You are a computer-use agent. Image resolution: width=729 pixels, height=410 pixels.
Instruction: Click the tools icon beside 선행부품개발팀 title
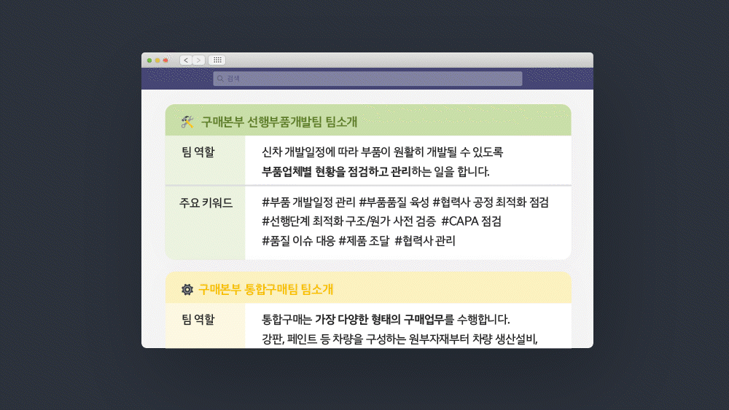(187, 122)
